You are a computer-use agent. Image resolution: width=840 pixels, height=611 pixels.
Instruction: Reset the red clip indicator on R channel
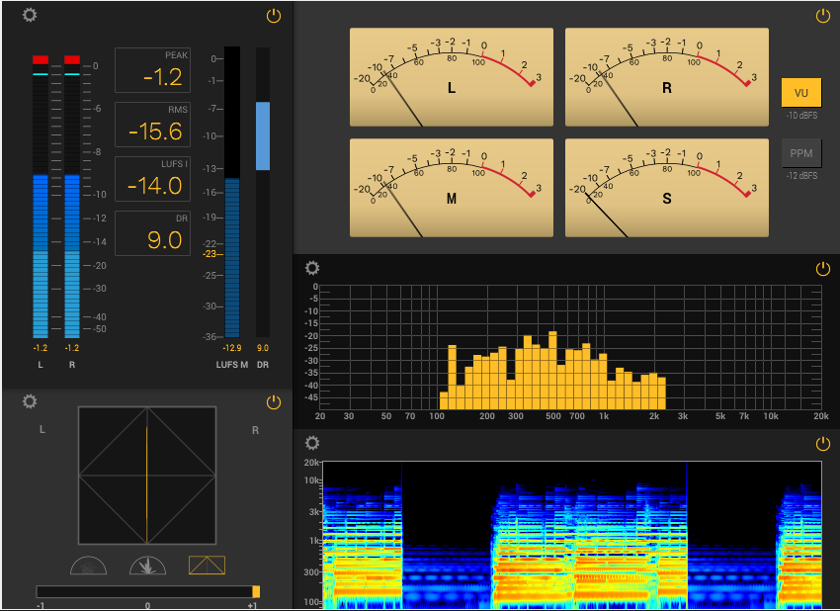[72, 59]
